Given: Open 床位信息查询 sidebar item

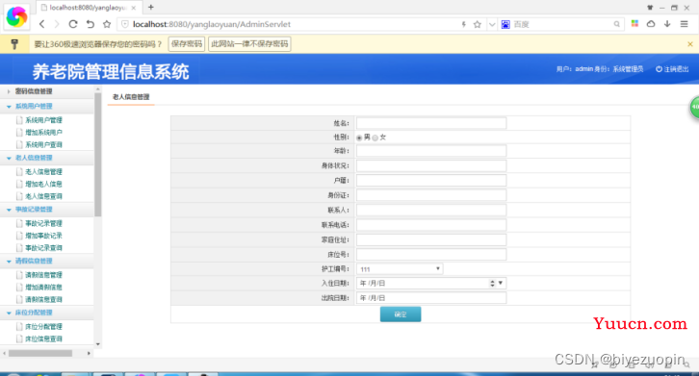Looking at the screenshot, I should tap(43, 339).
